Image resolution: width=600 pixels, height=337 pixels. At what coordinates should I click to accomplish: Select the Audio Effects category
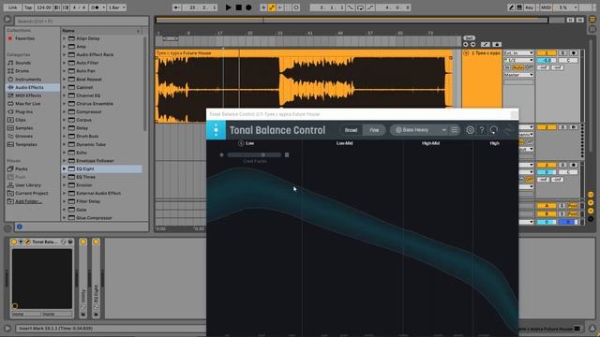(x=29, y=87)
